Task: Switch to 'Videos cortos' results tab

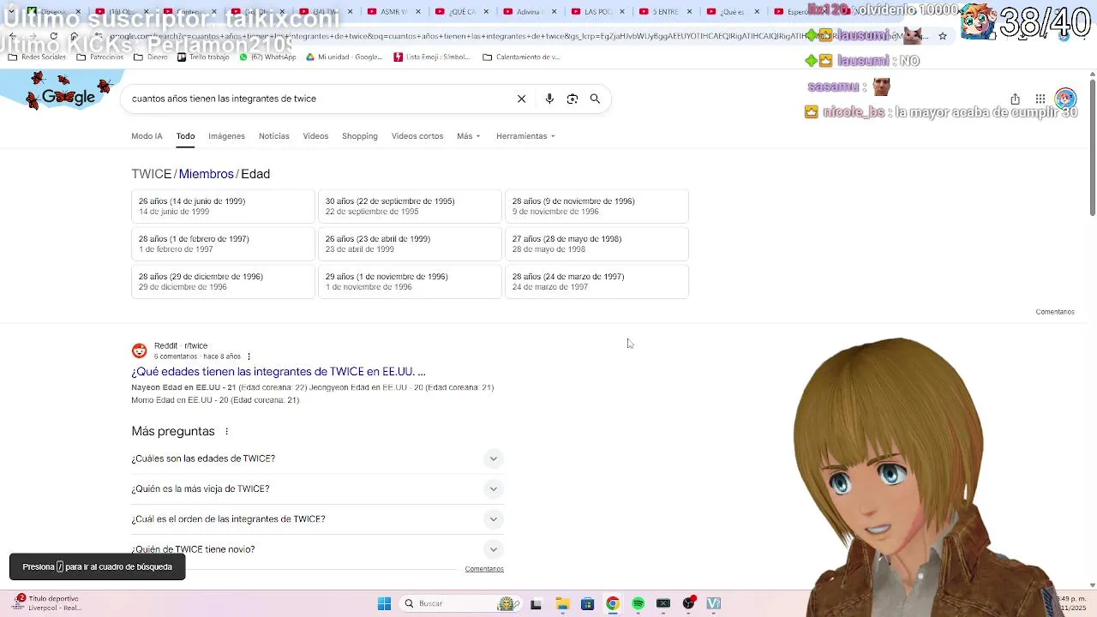Action: pos(417,136)
